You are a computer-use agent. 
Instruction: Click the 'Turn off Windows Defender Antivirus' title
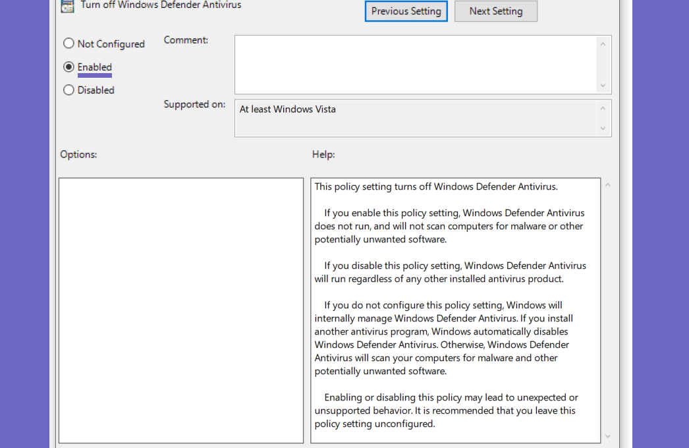coord(161,5)
